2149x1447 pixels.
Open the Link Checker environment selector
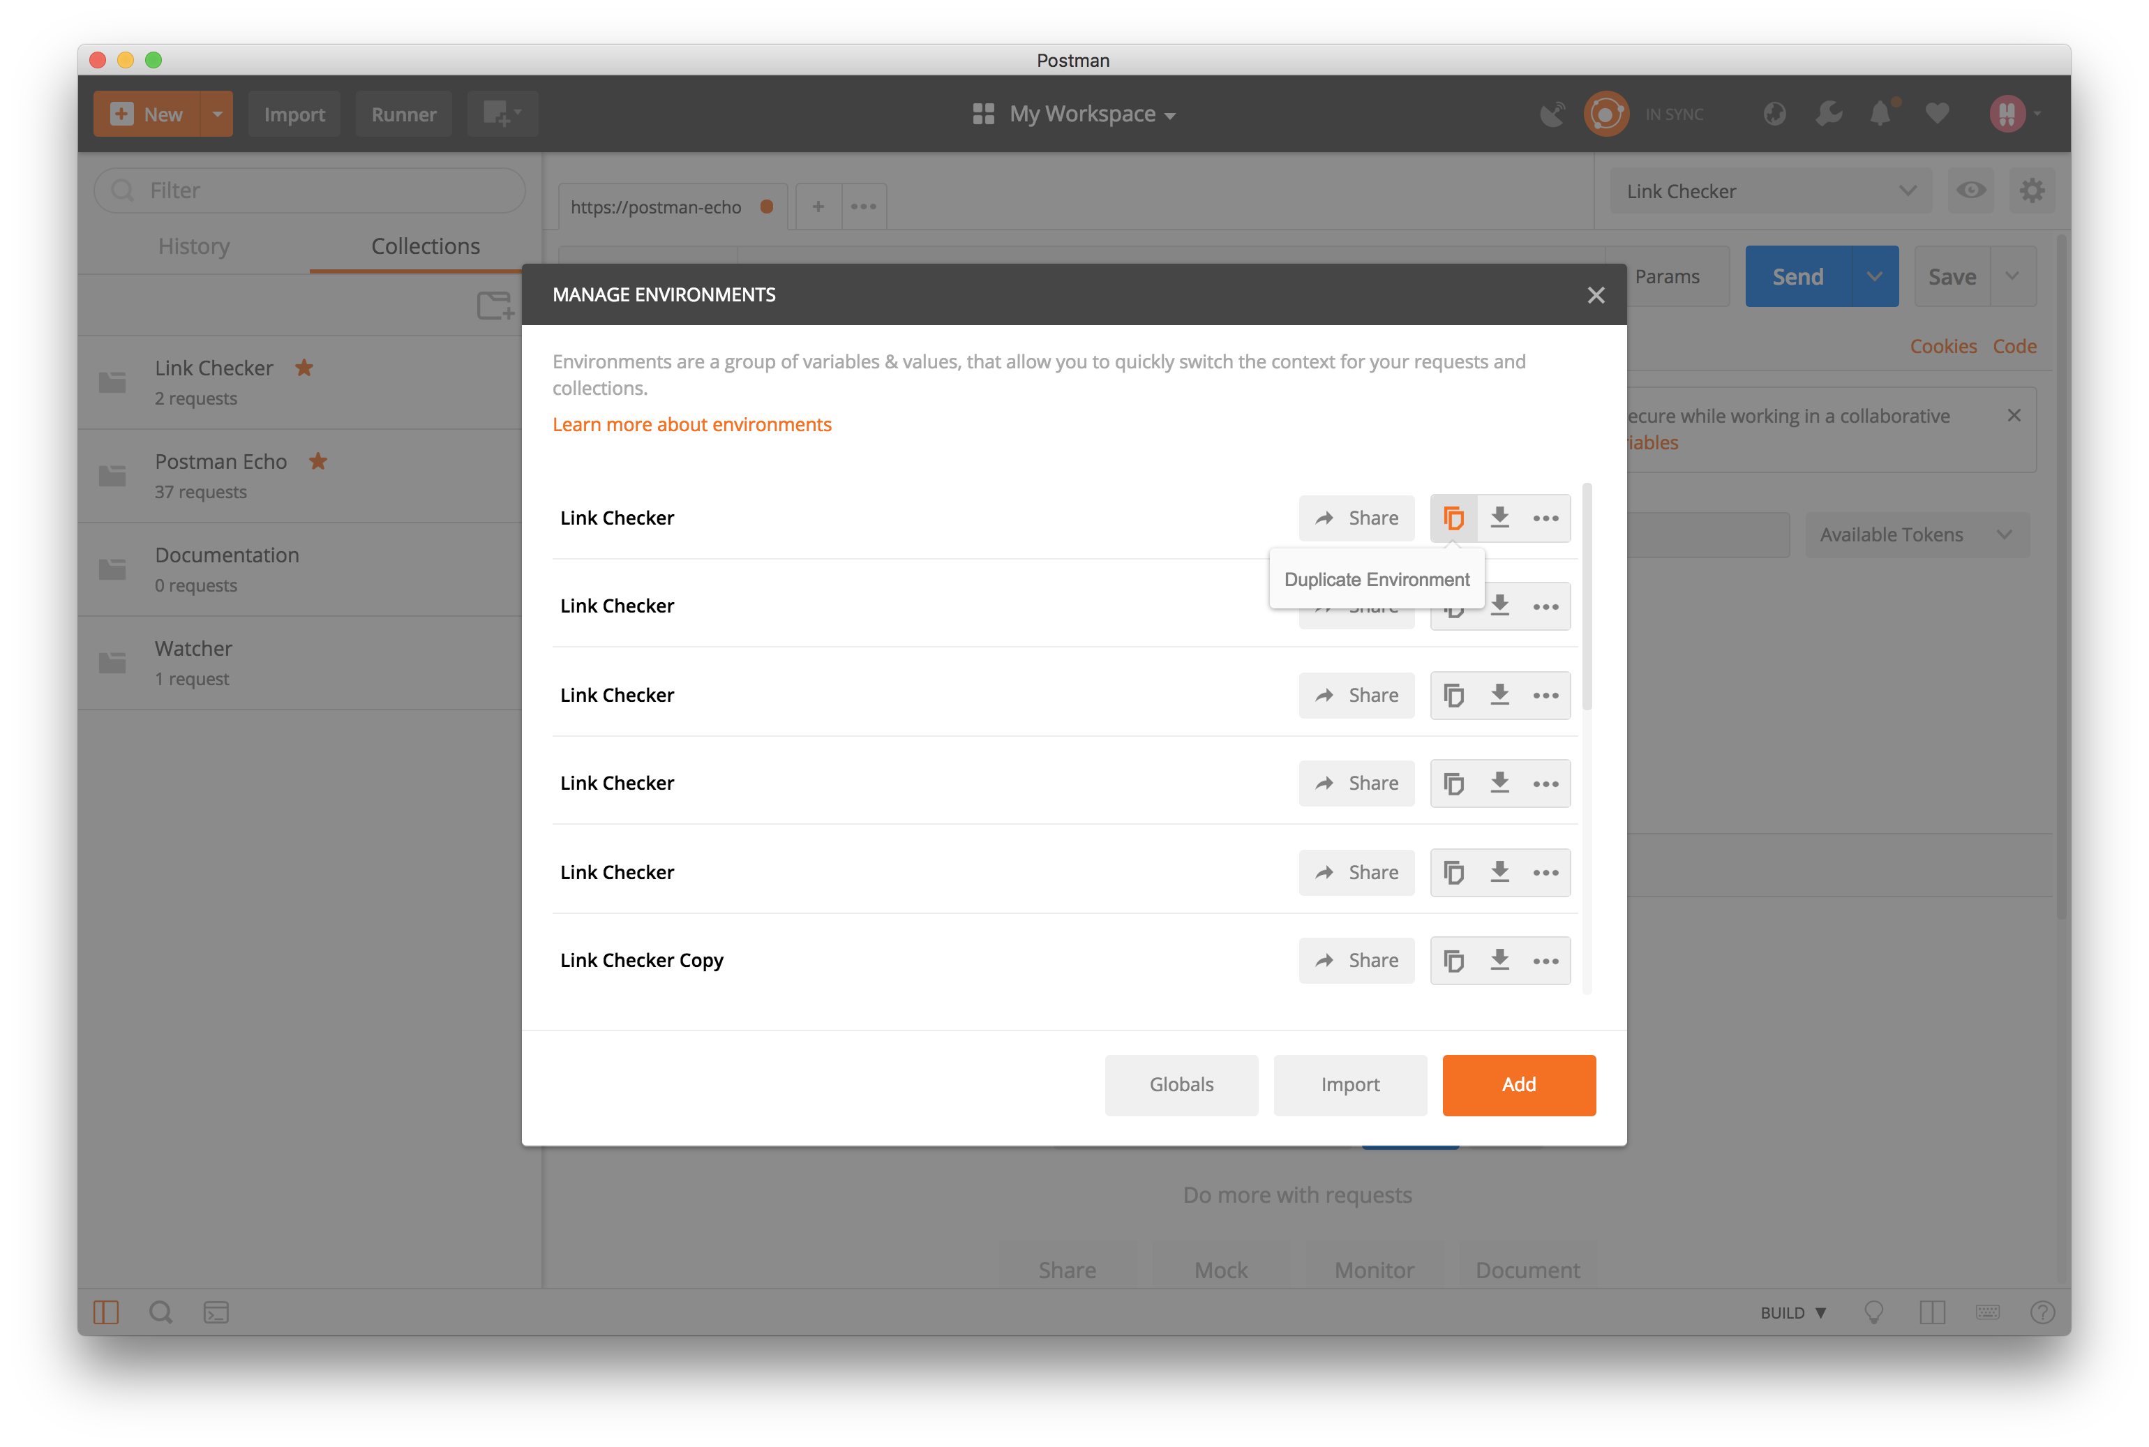coord(1769,191)
